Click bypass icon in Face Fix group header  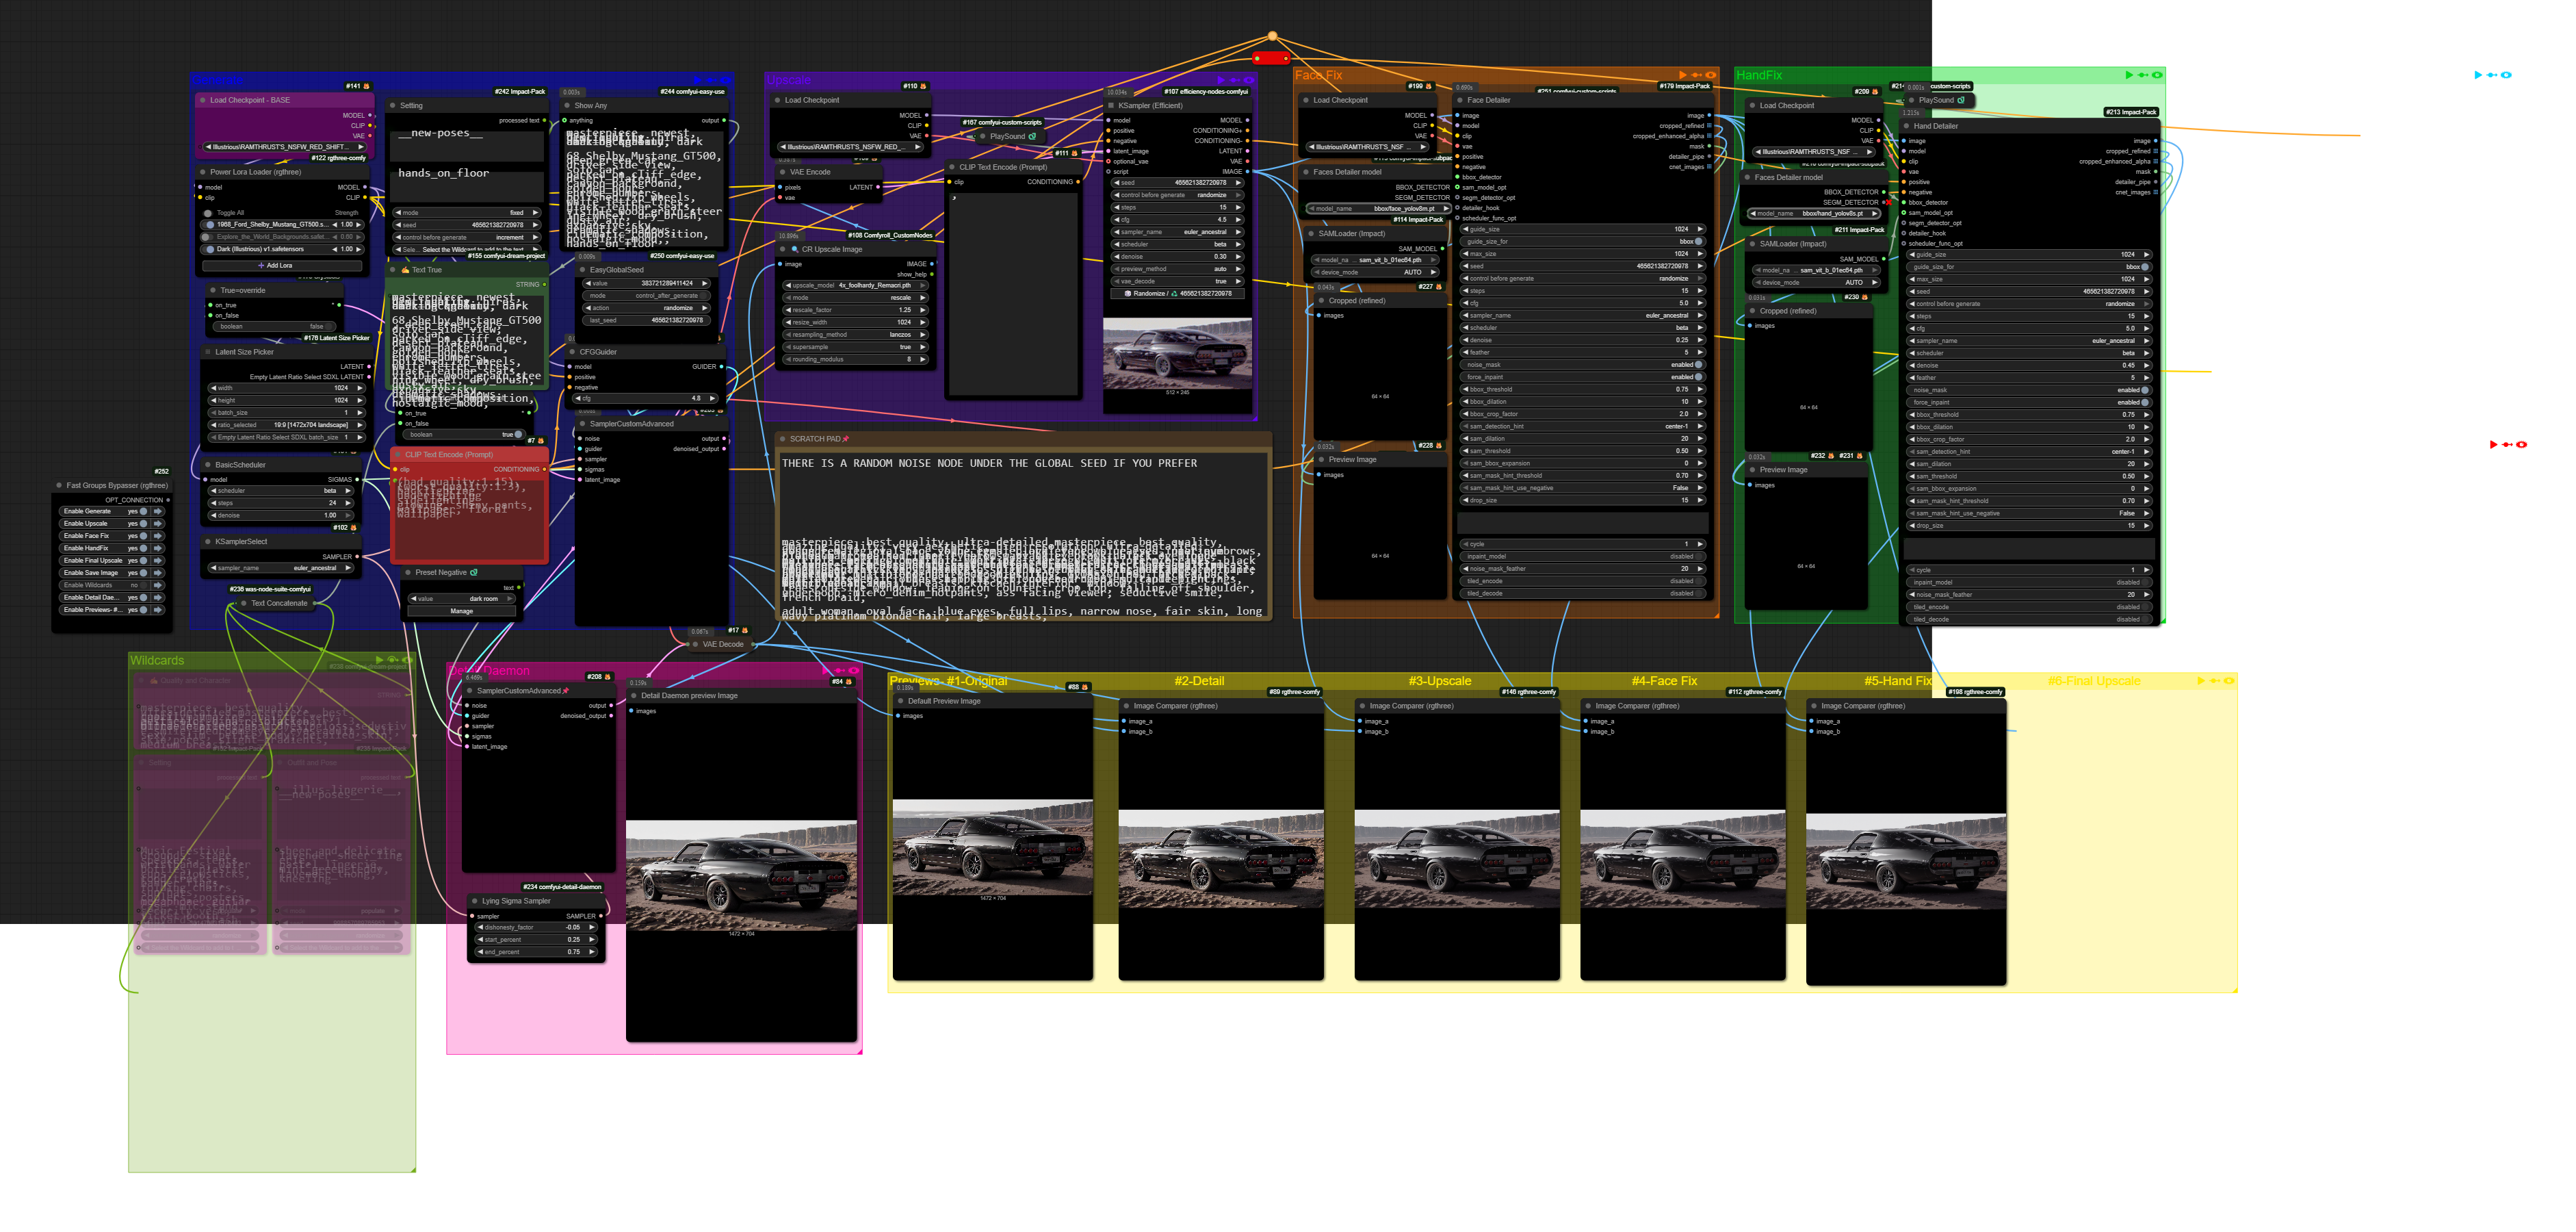click(x=1696, y=75)
